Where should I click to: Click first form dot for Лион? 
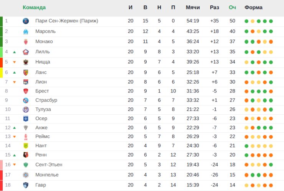(x=246, y=82)
